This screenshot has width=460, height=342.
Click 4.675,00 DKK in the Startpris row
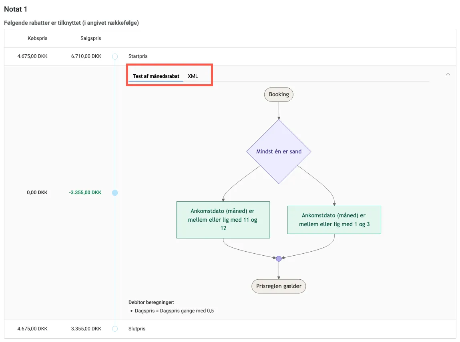tap(32, 56)
